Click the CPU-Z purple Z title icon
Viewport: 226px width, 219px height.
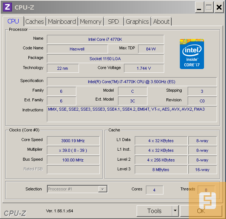(x=7, y=7)
